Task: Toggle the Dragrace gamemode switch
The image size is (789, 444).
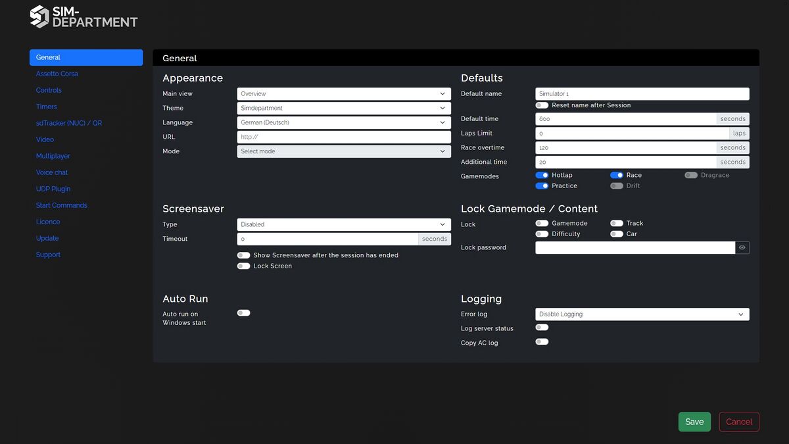Action: coord(691,175)
